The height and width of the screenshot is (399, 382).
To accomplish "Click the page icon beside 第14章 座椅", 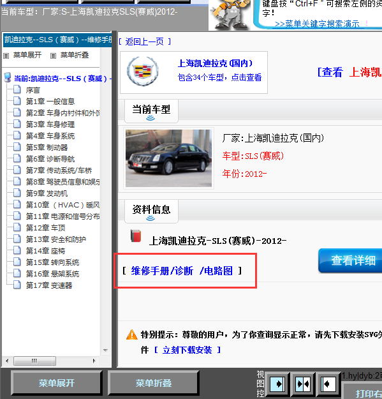I will click(17, 251).
